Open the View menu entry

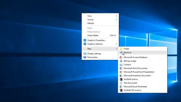(x=100, y=16)
